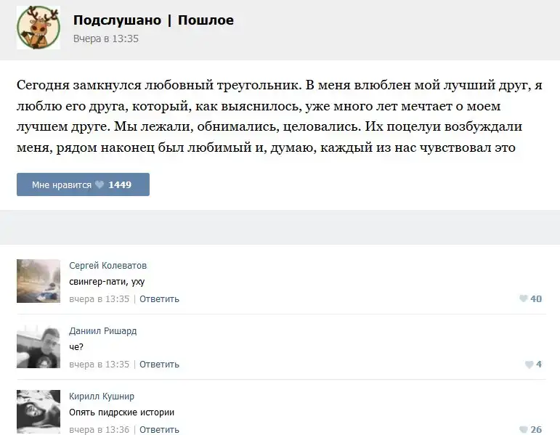The image size is (560, 435).
Task: Open the Подслушано | Пошлое group title
Action: pos(153,20)
